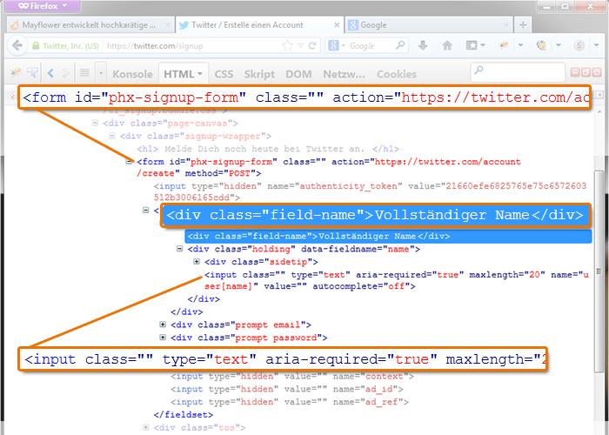Deactivate Firebug with the red close button
This screenshot has height=435, width=609.
point(597,72)
